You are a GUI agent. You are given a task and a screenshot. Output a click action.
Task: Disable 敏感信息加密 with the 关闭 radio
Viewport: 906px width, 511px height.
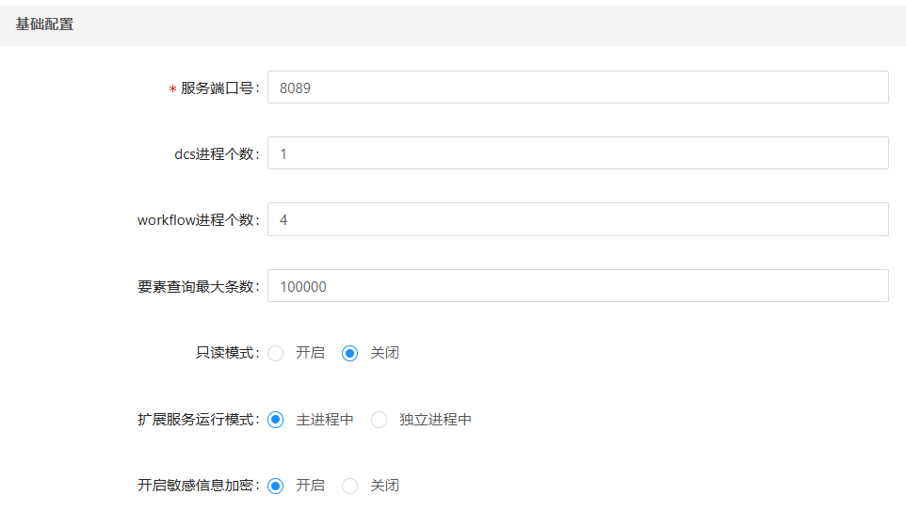coord(350,486)
